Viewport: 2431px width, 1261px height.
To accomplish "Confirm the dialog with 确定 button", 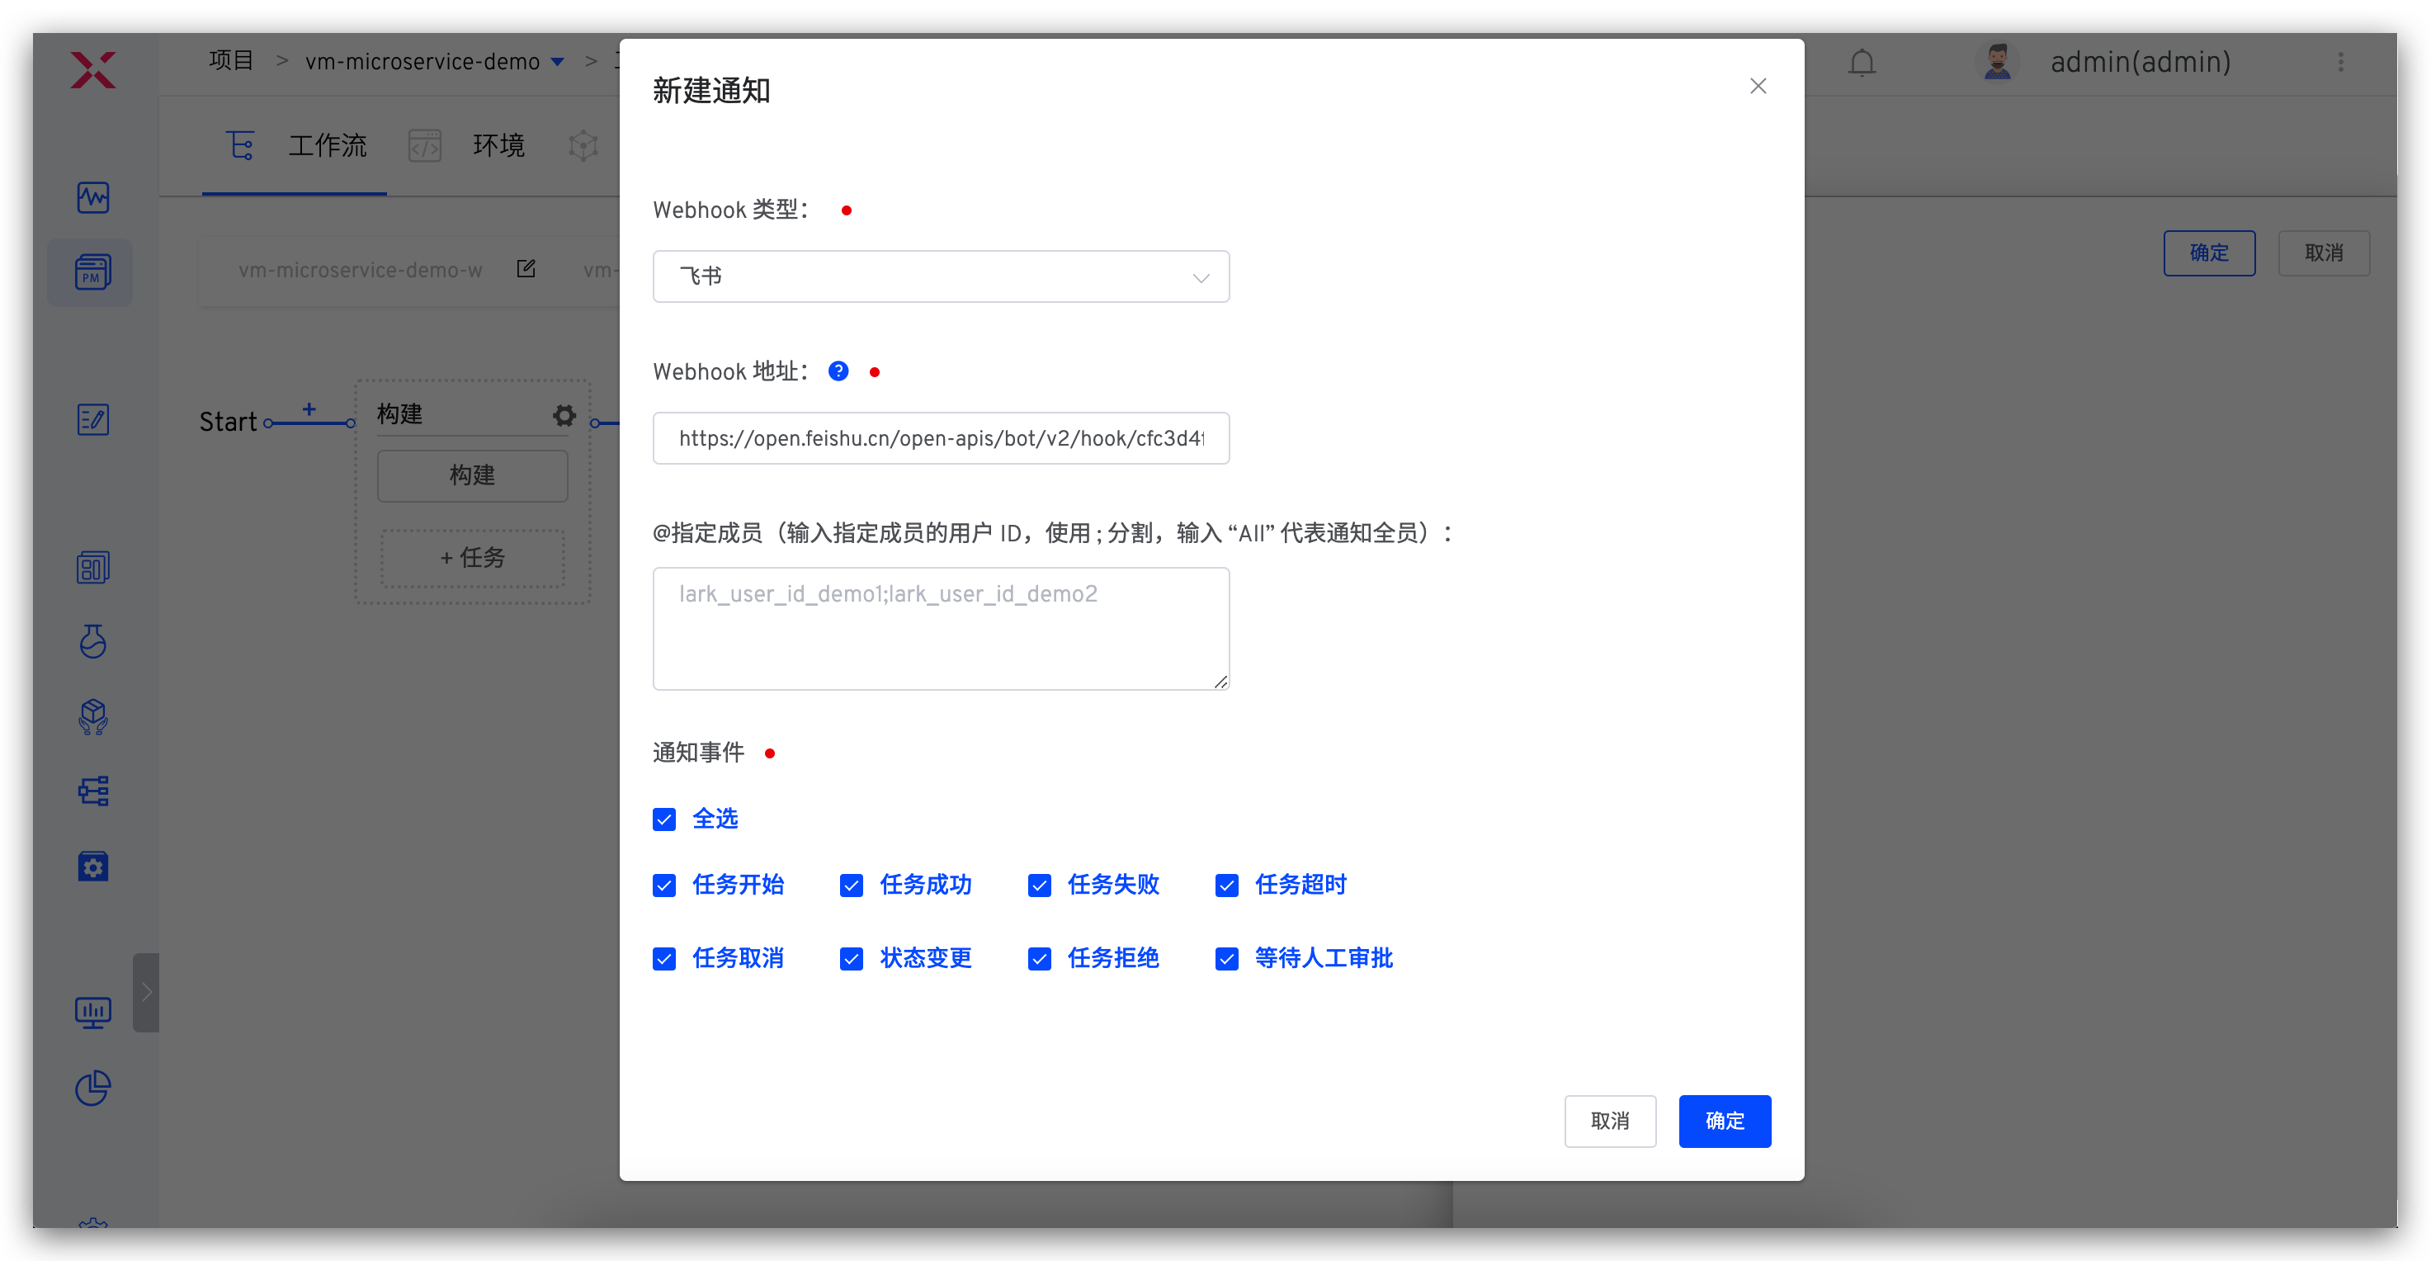I will [x=1724, y=1122].
